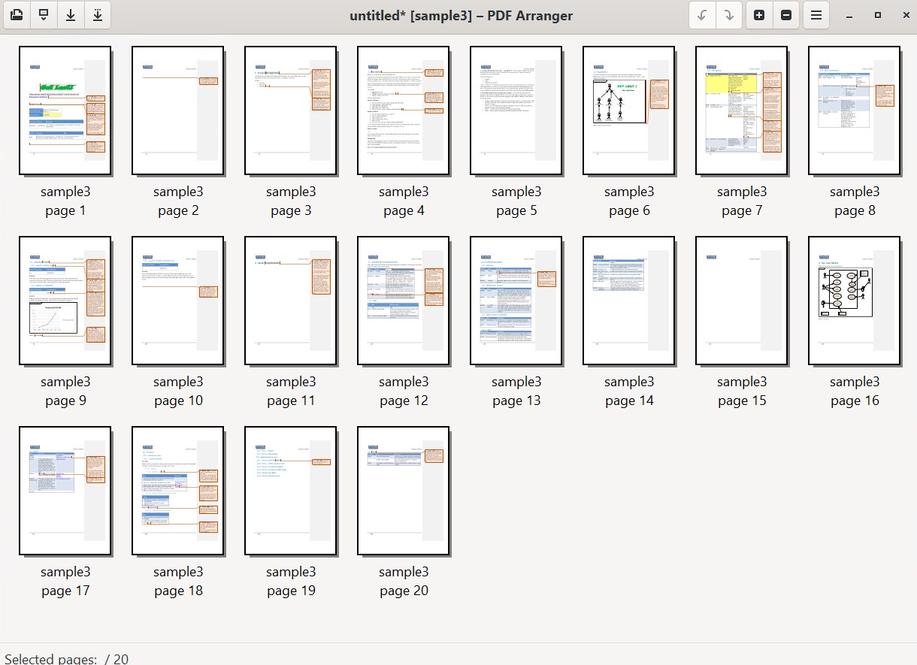917x665 pixels.
Task: Click the Save As icon
Action: pos(97,15)
